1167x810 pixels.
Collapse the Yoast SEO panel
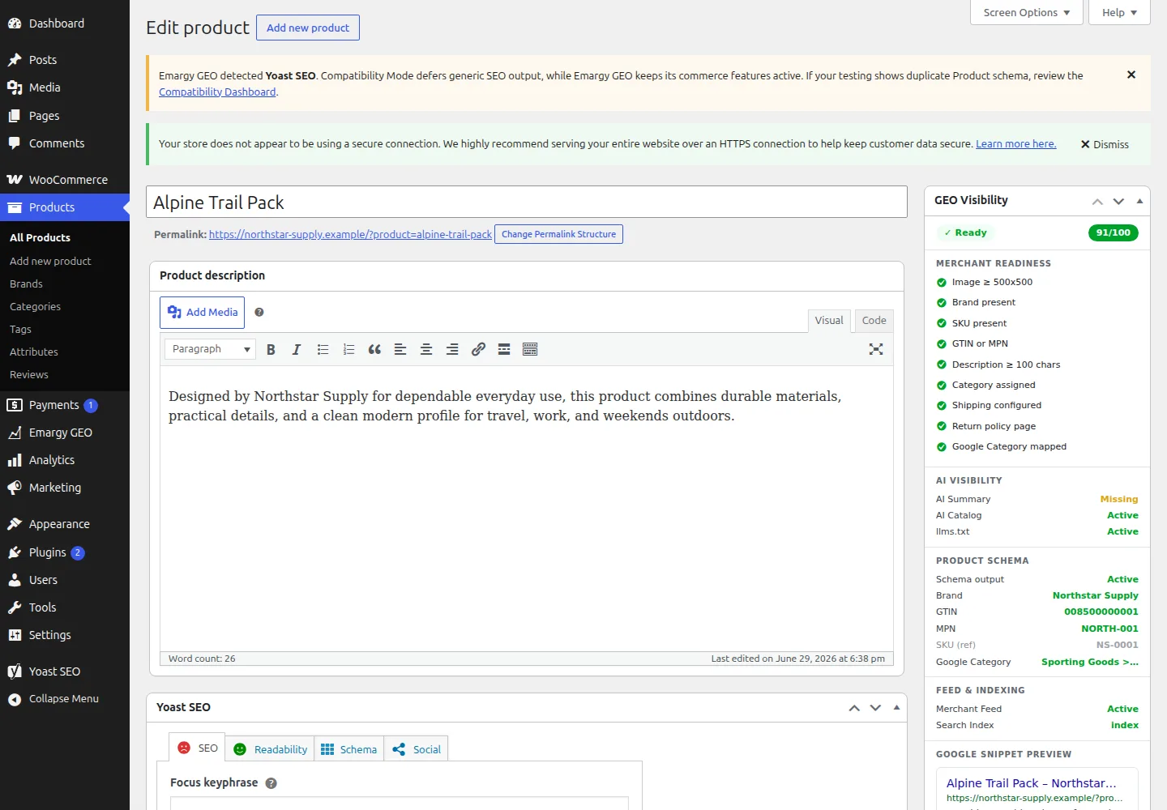(x=896, y=708)
